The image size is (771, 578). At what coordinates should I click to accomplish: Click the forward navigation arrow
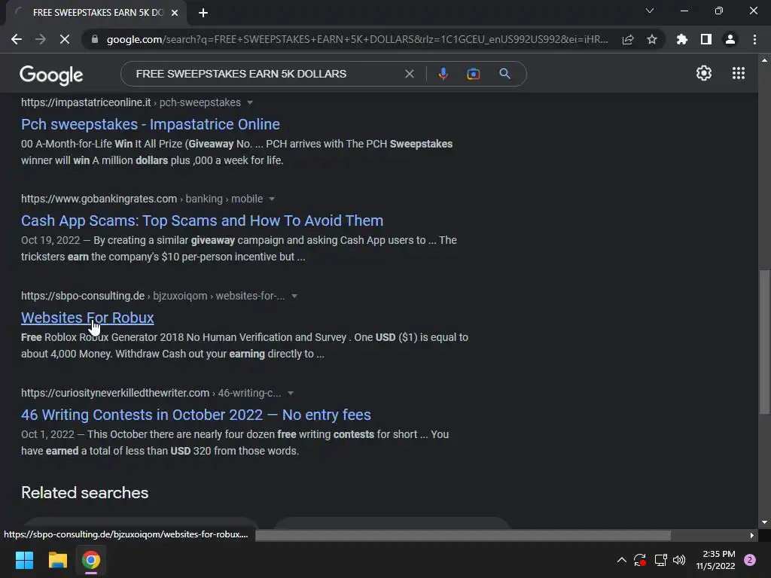pyautogui.click(x=41, y=39)
